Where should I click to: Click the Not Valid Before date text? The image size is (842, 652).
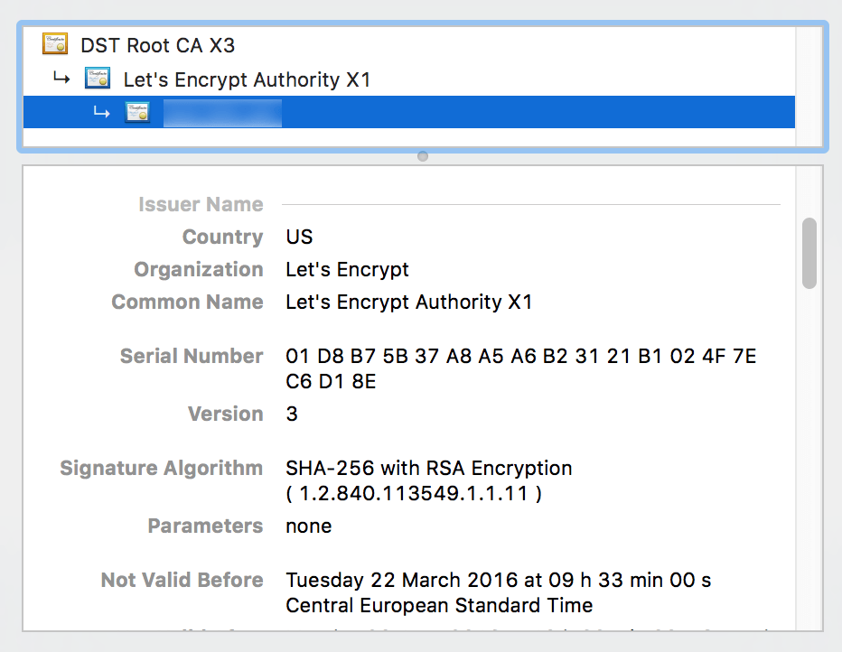[497, 581]
